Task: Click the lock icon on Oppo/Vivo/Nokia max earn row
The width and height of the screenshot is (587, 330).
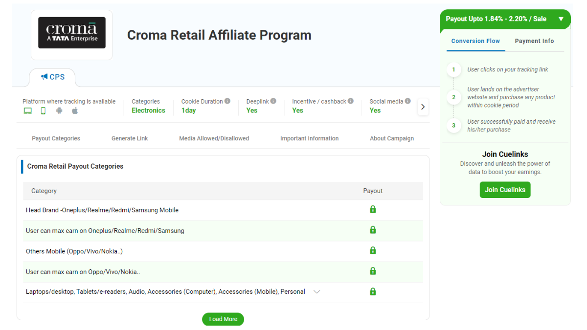Action: [373, 270]
